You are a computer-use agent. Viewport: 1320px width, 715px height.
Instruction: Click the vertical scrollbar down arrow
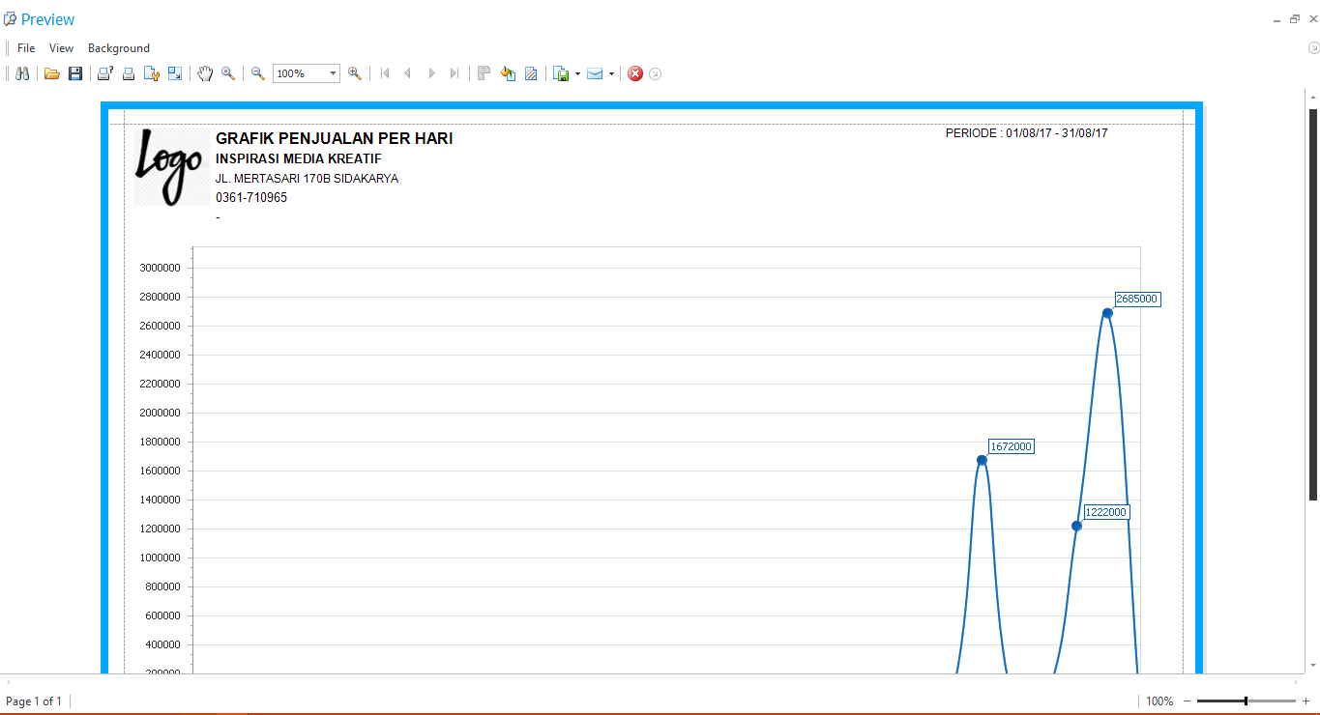coord(1312,665)
